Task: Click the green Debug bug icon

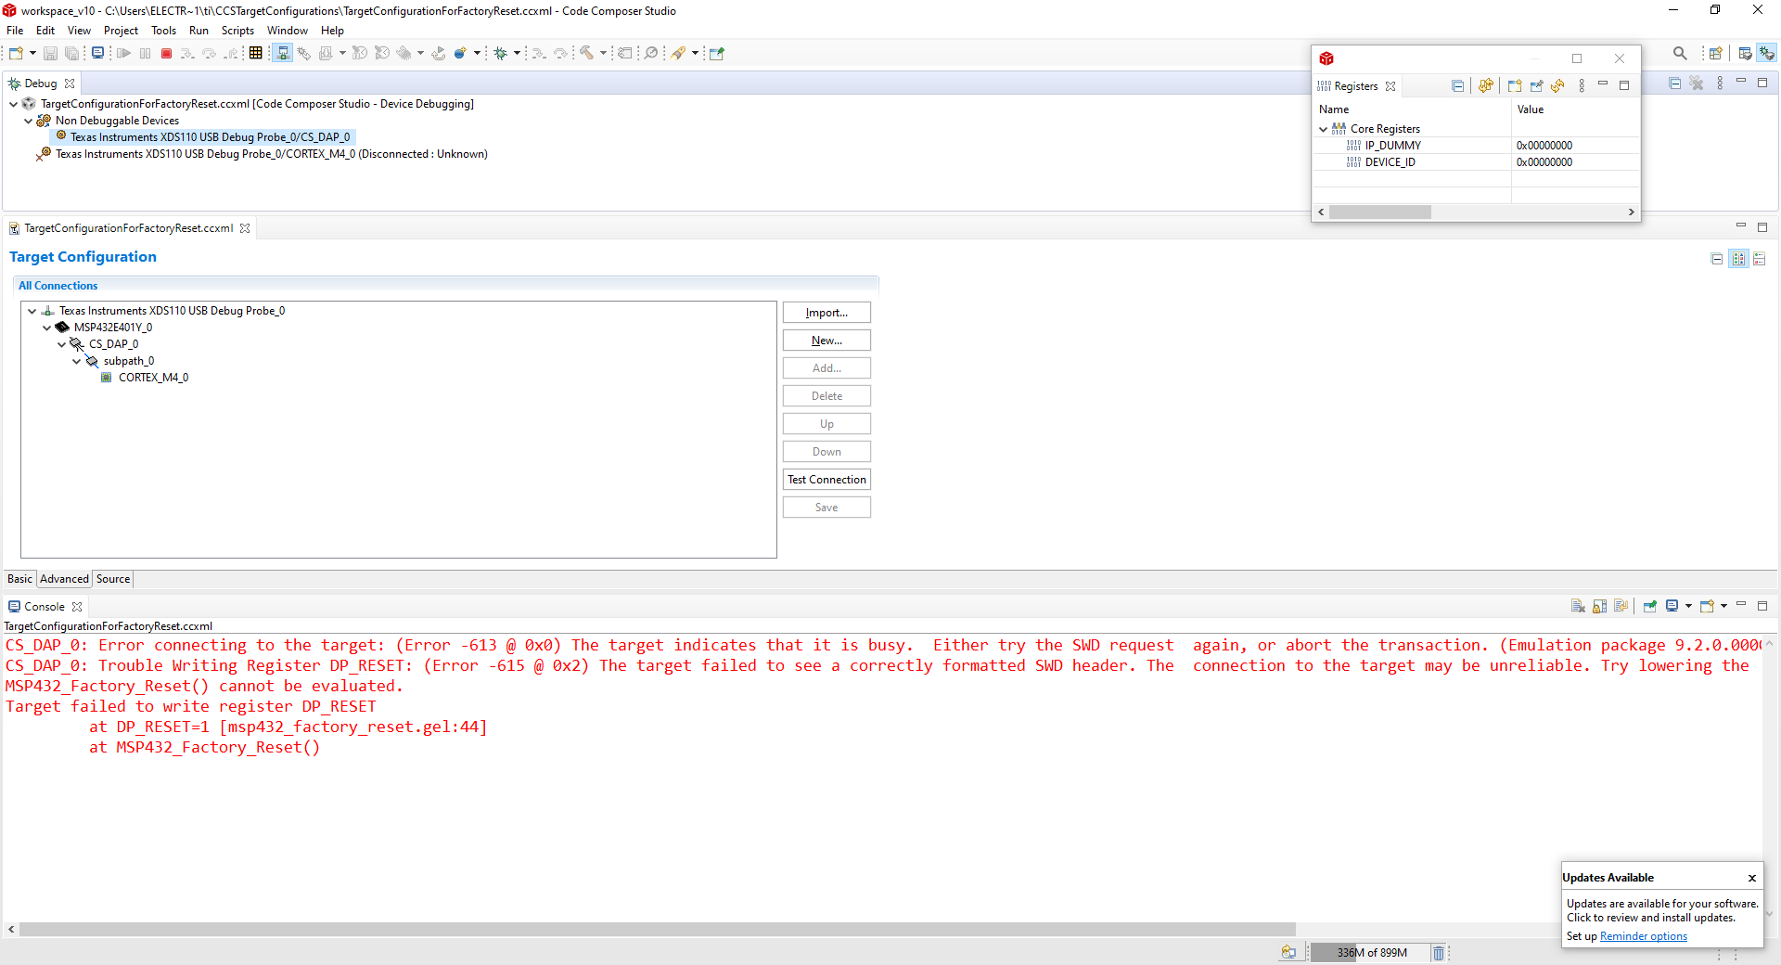Action: click(501, 54)
